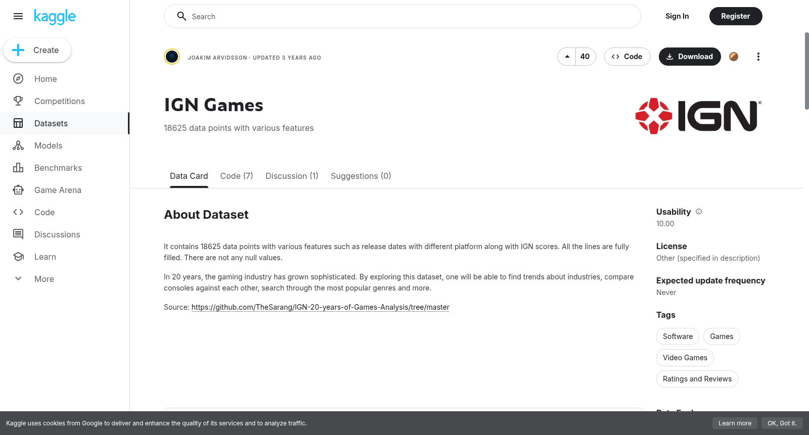809x435 pixels.
Task: Click the Game Arena robot icon
Action: tap(18, 190)
